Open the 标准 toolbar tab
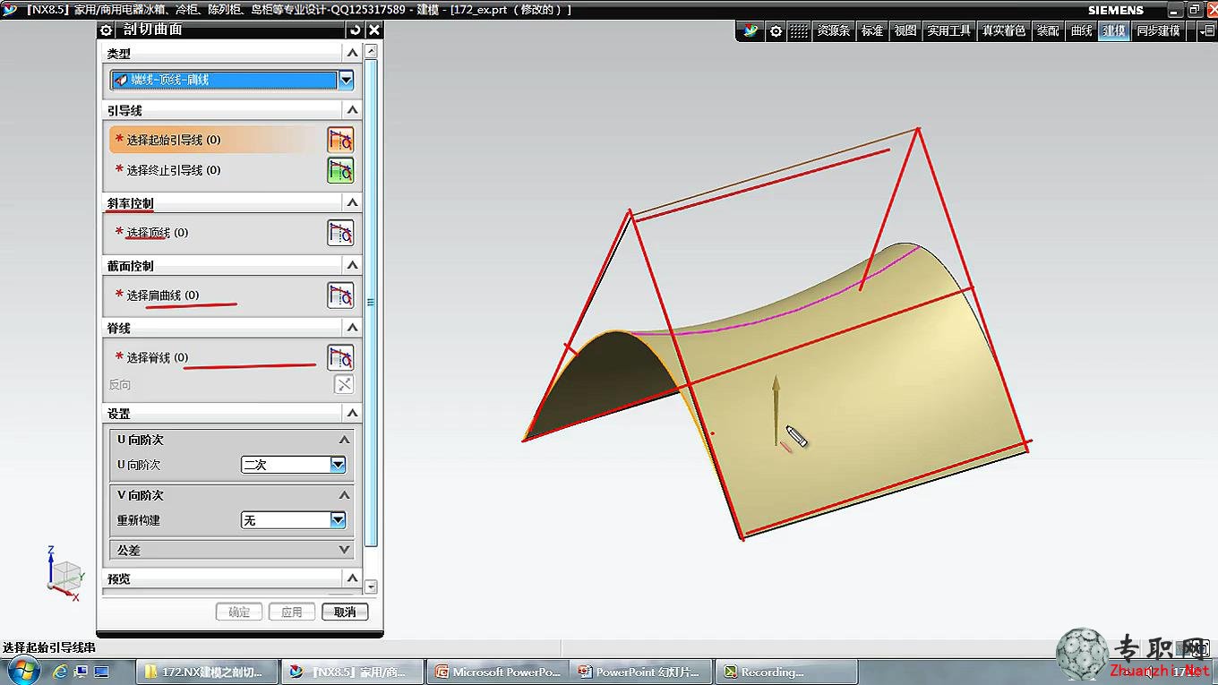This screenshot has height=685, width=1218. coord(872,30)
